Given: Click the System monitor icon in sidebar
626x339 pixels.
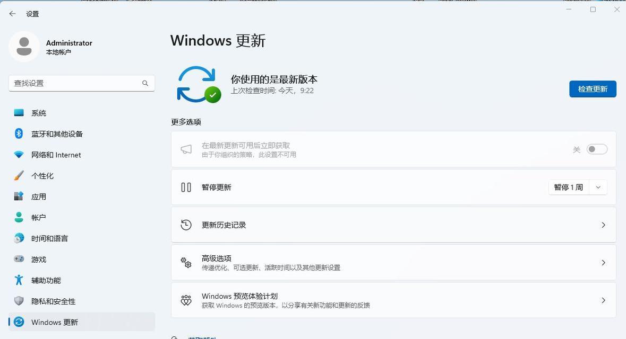Looking at the screenshot, I should tap(19, 113).
